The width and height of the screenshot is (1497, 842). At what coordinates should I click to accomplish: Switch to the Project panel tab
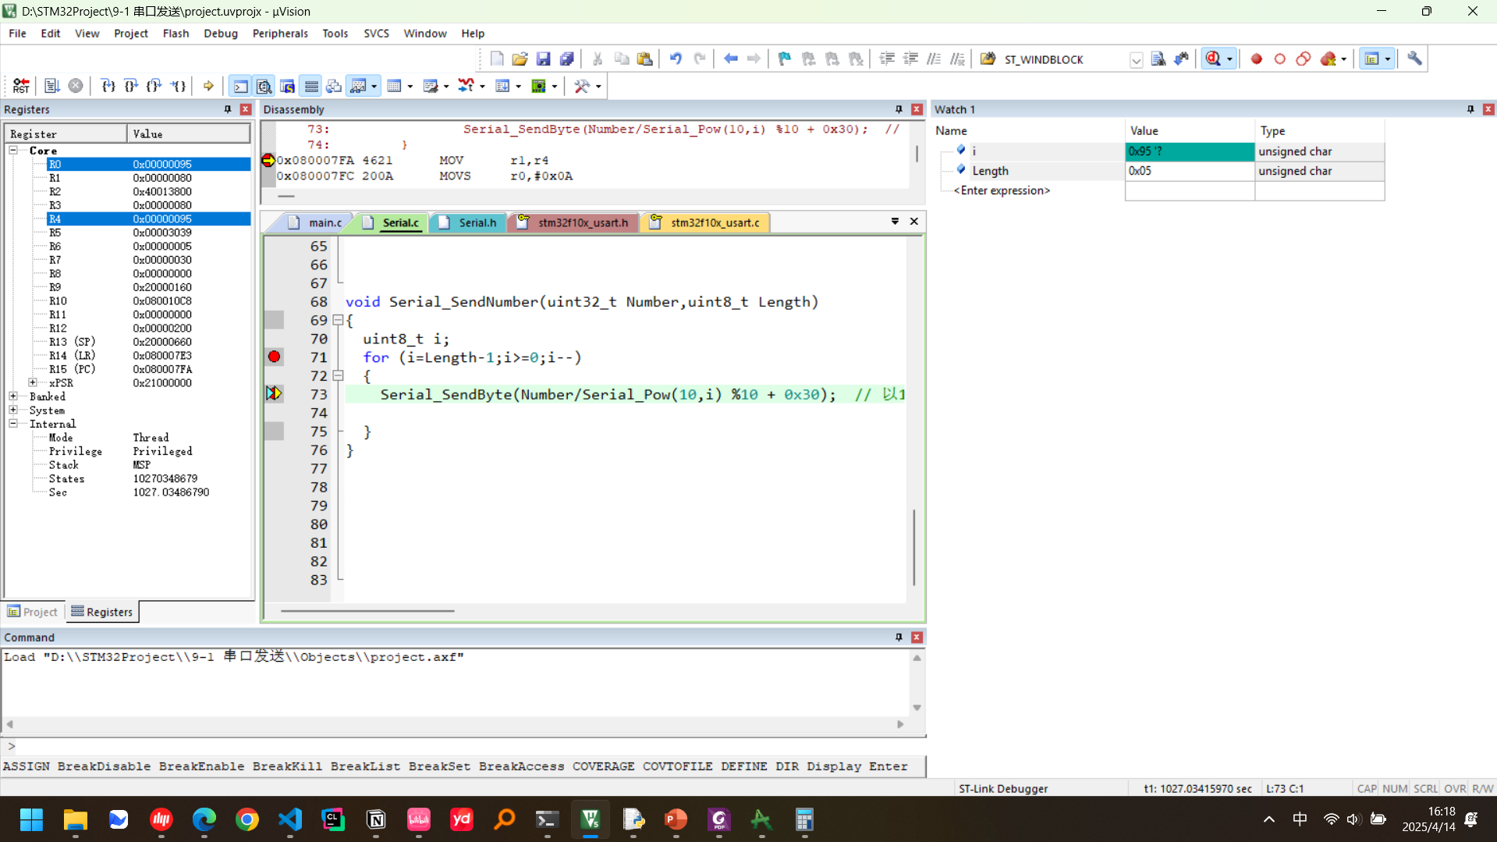pos(33,612)
